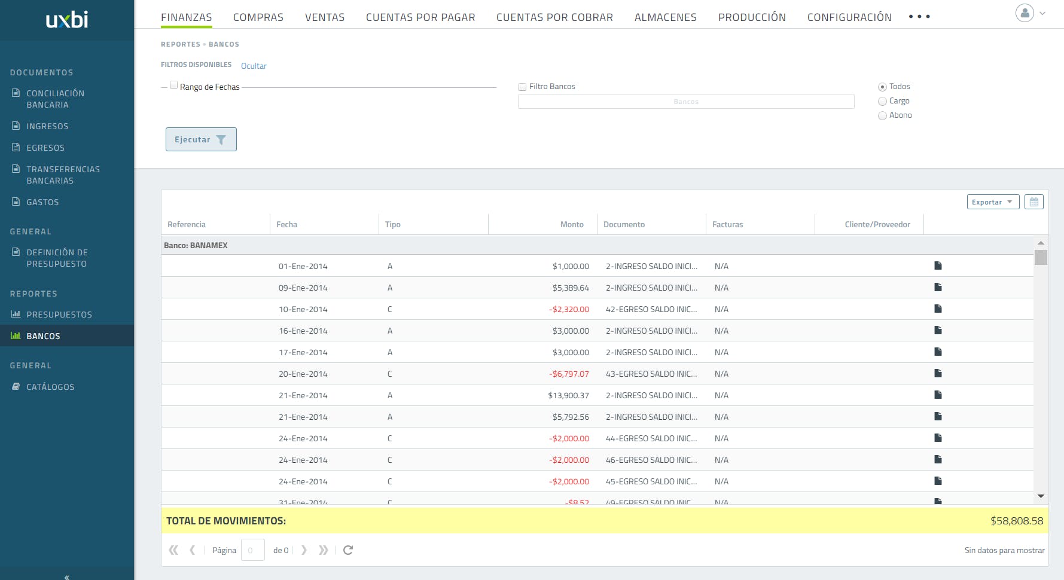The width and height of the screenshot is (1064, 580).
Task: Open document icon for 46-EGRESO row
Action: 938,459
